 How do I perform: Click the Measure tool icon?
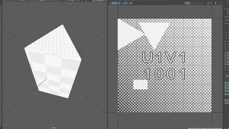(226, 95)
